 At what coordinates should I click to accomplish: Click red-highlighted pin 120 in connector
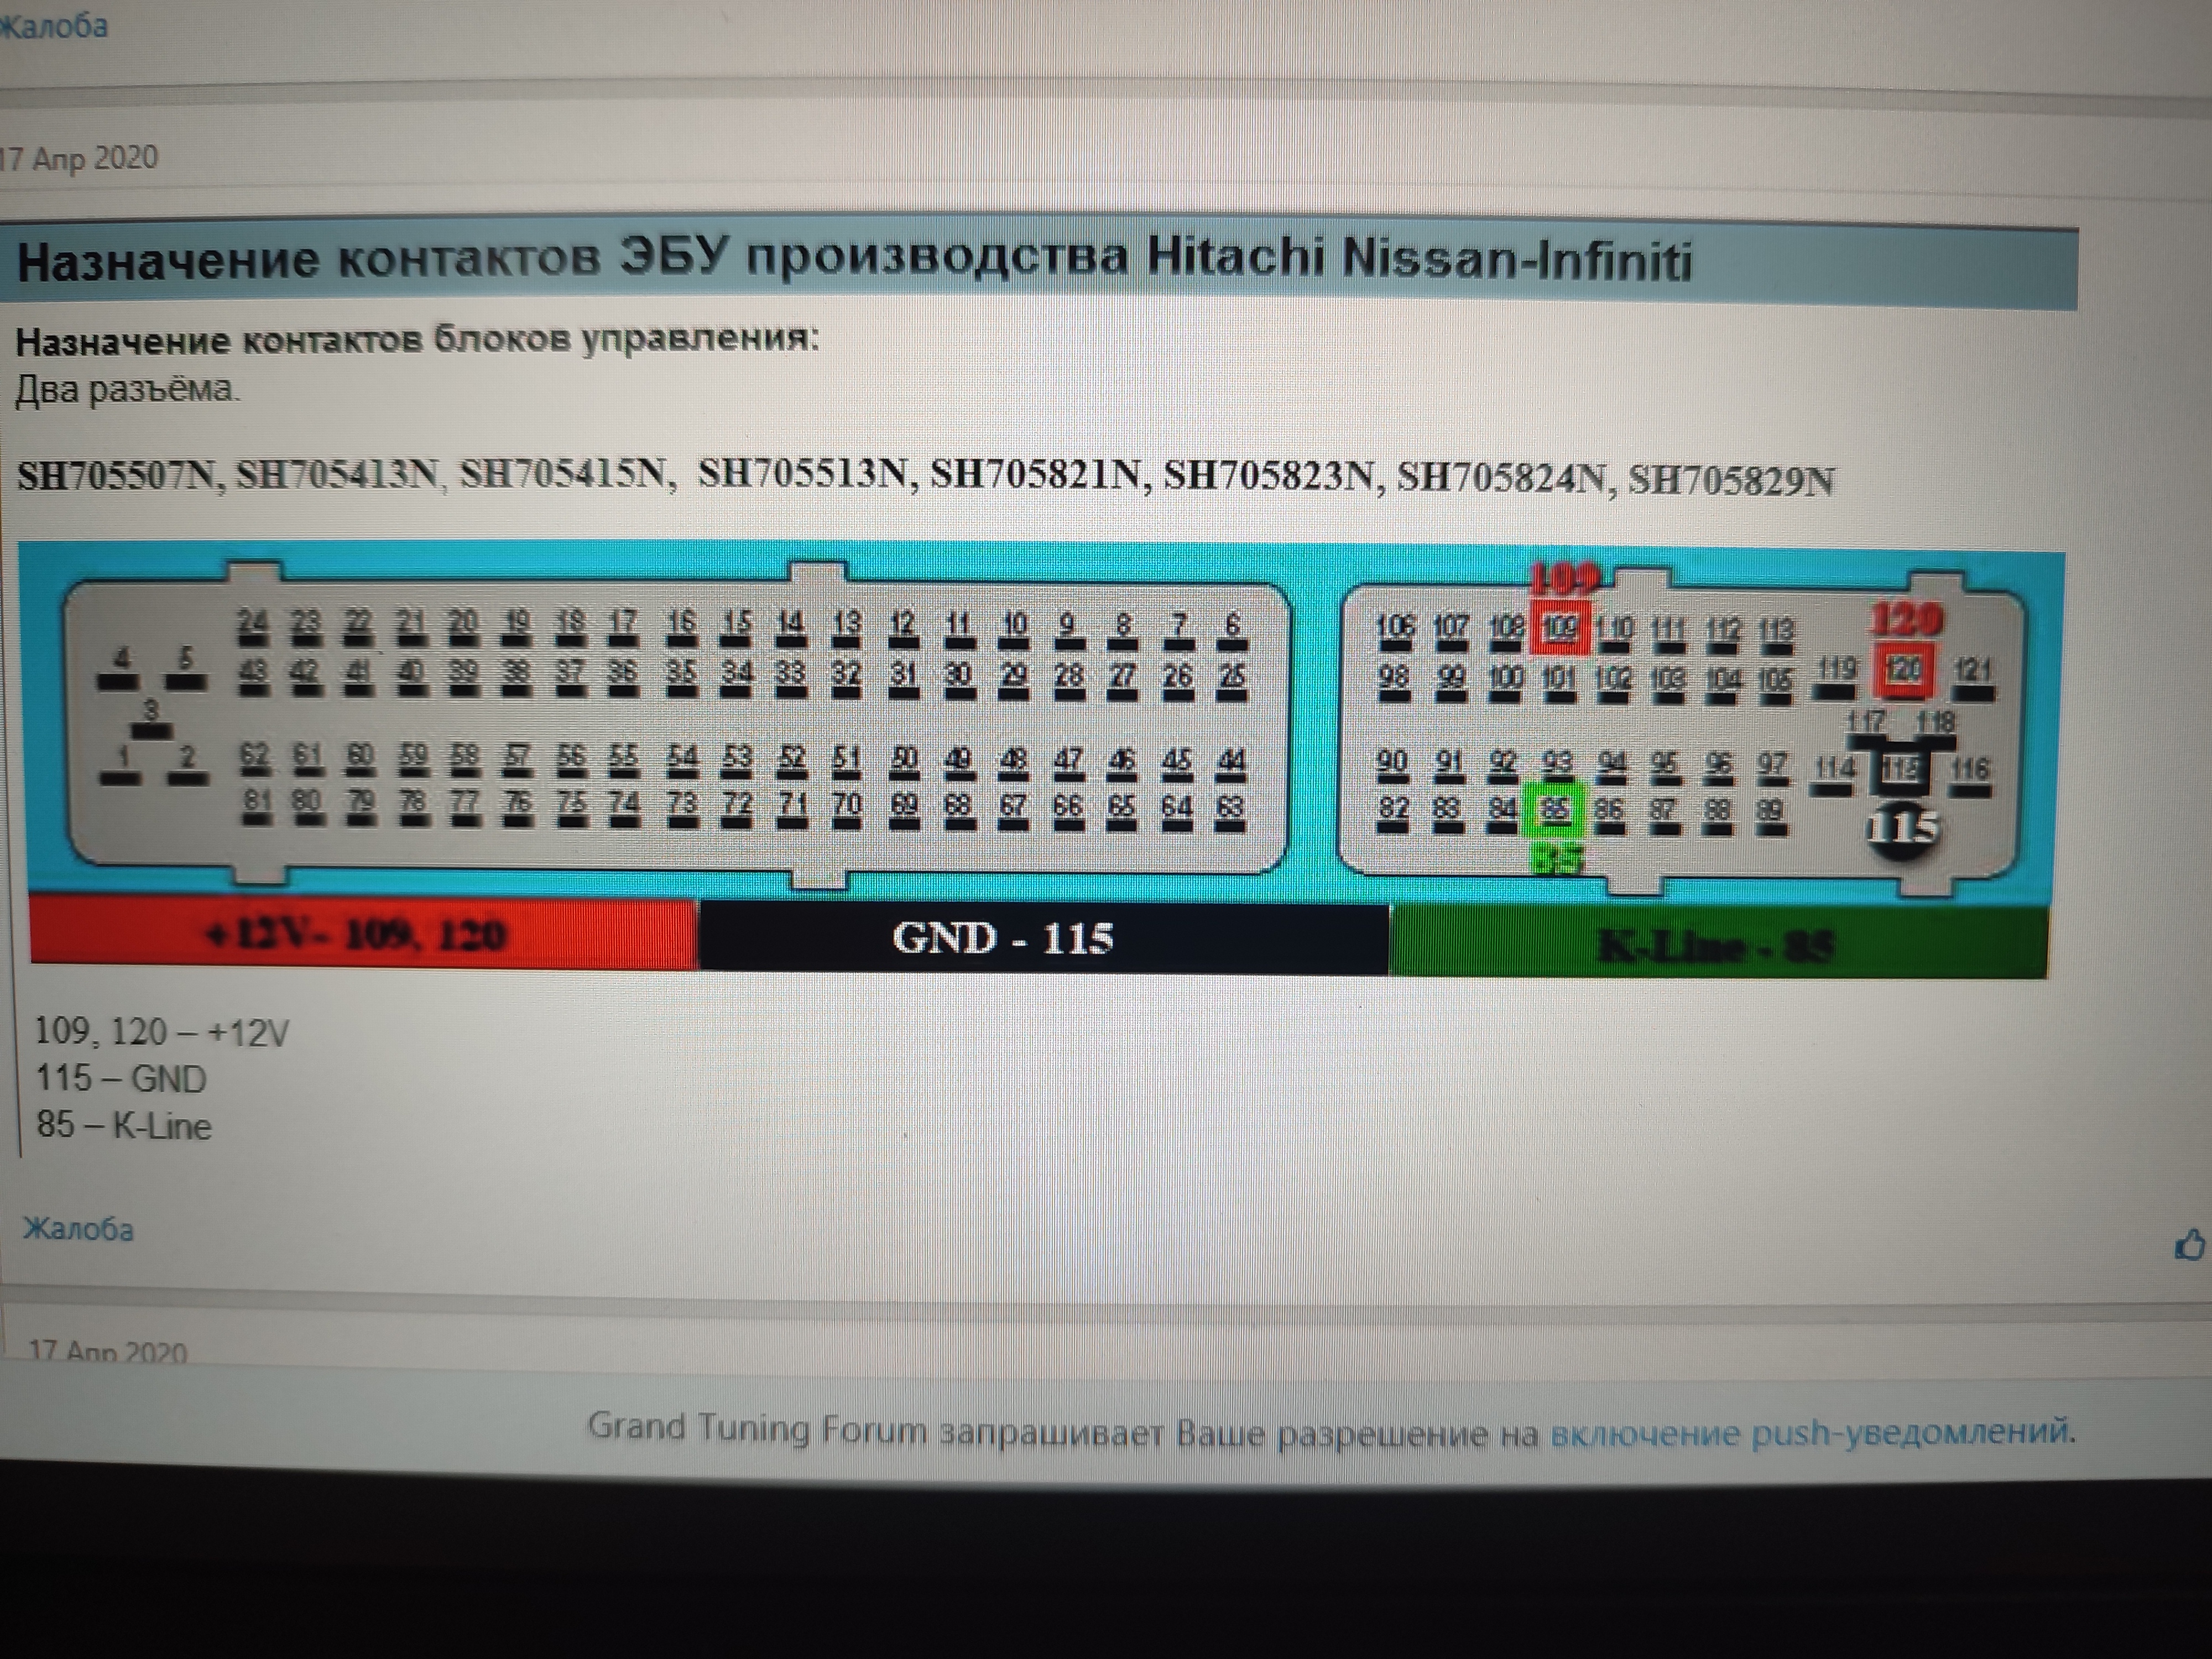click(x=1905, y=670)
